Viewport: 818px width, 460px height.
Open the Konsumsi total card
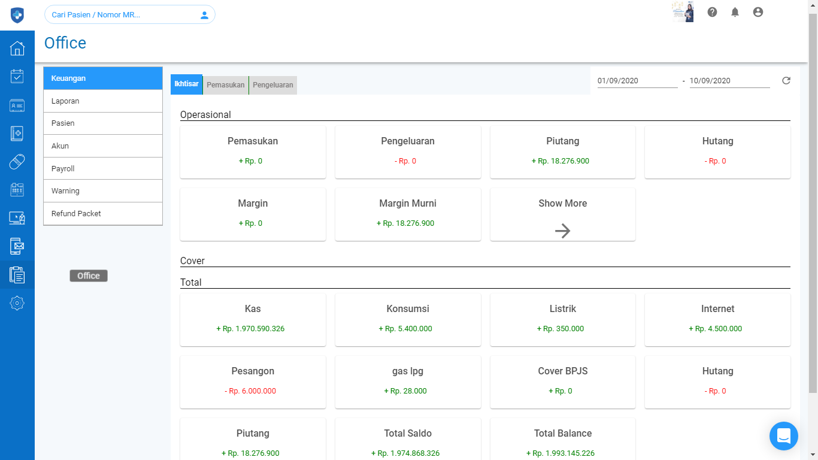(408, 320)
